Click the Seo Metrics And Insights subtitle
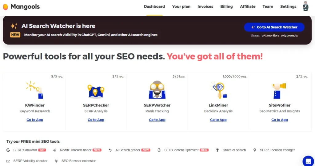The image size is (315, 166). click(279, 111)
